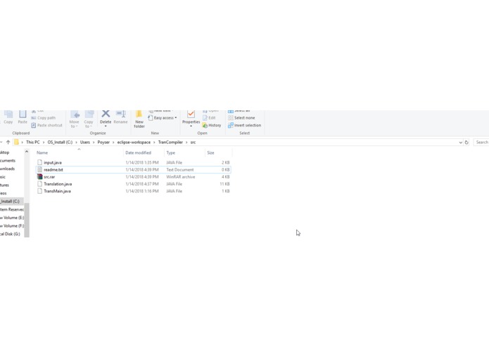Click the Rename ribbon button
The width and height of the screenshot is (489, 347).
(121, 117)
